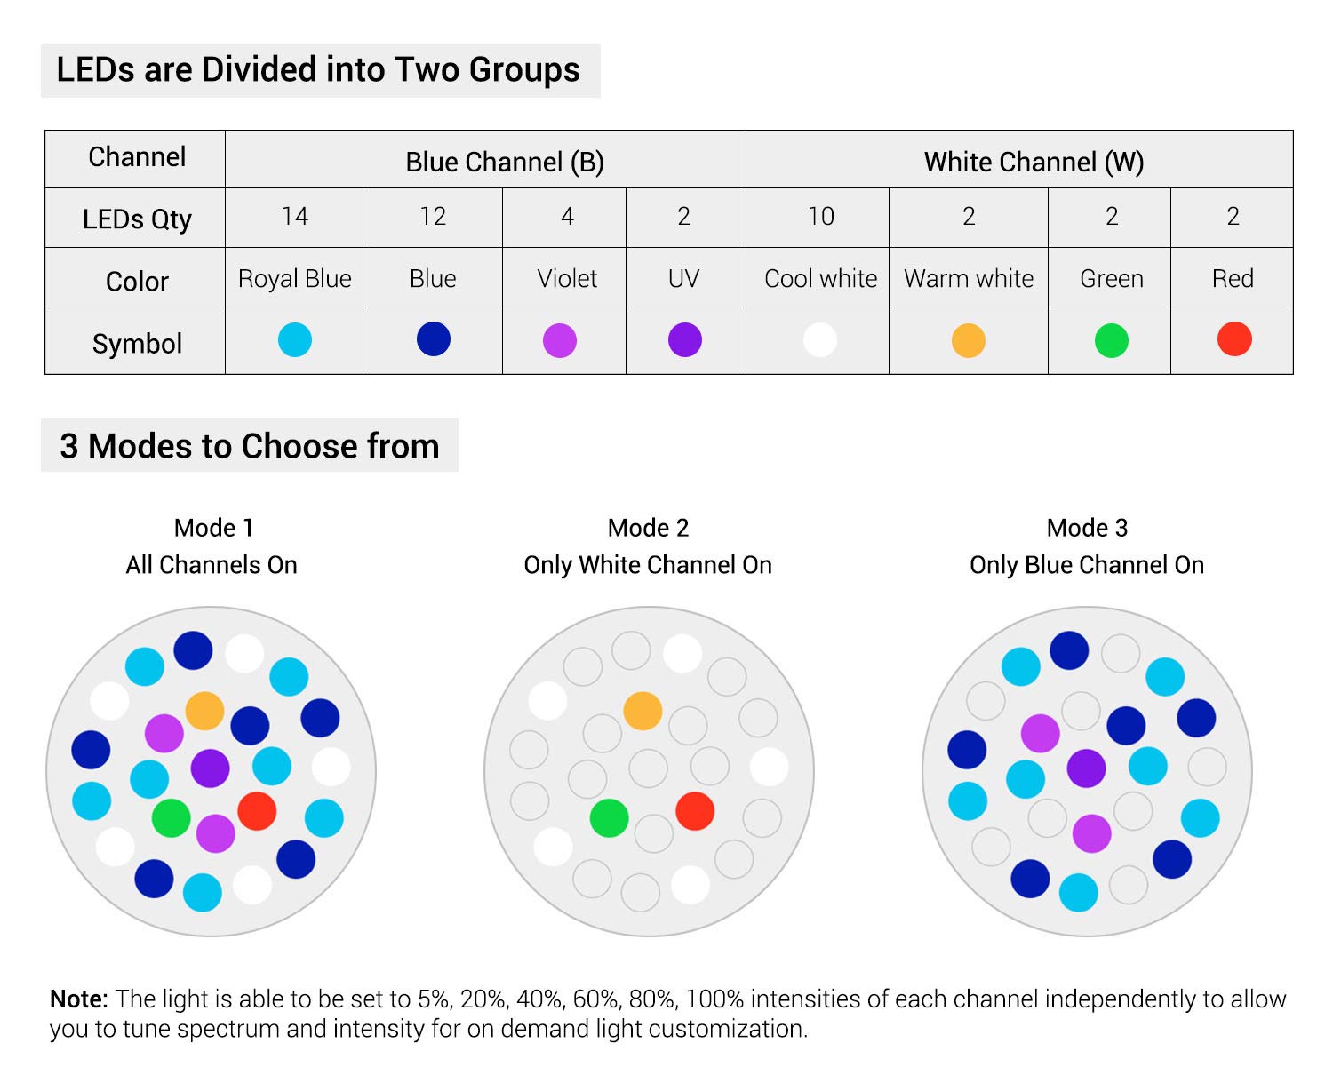Click the Green symbol dot in table
Image resolution: width=1333 pixels, height=1067 pixels.
coord(1112,340)
